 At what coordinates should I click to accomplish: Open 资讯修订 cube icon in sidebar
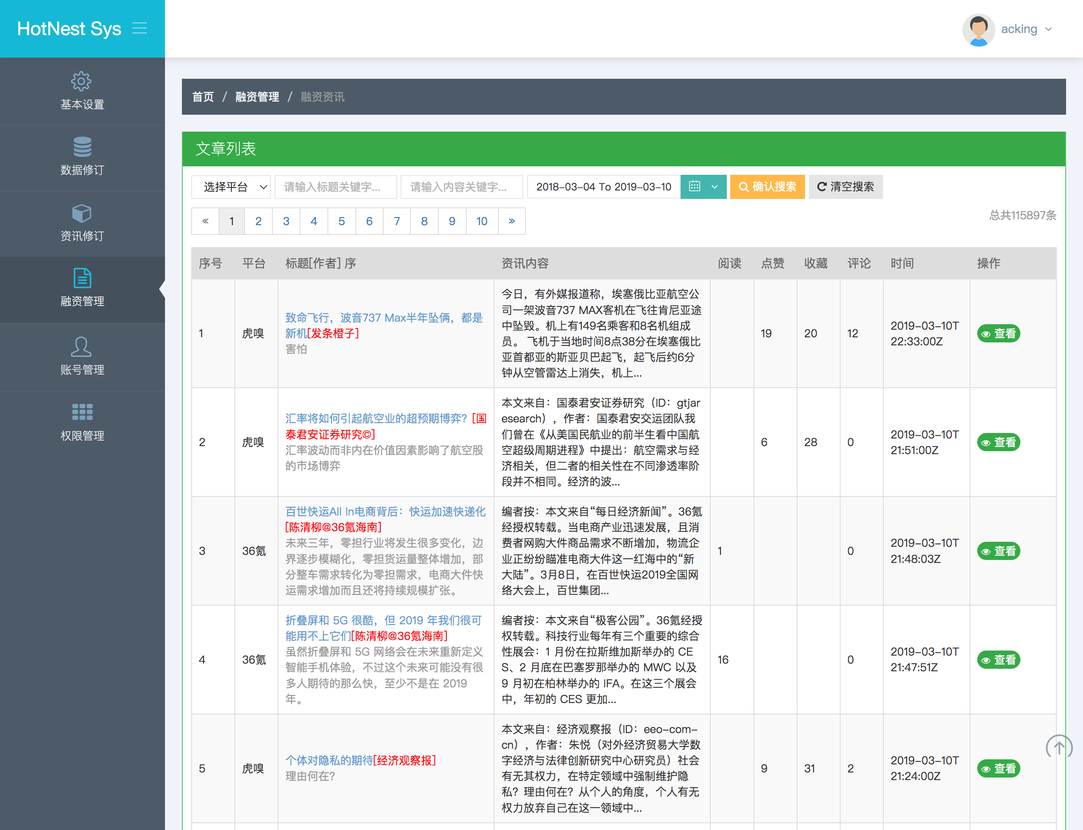pyautogui.click(x=82, y=213)
